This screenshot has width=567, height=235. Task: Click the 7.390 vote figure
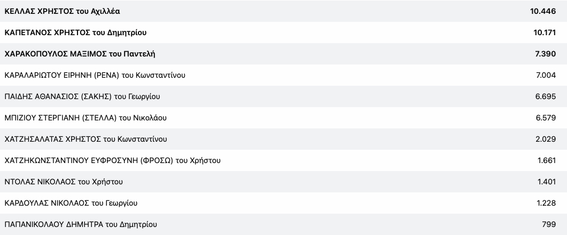(545, 54)
